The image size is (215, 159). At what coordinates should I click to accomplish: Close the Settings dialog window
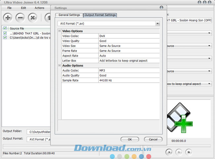click(x=161, y=8)
